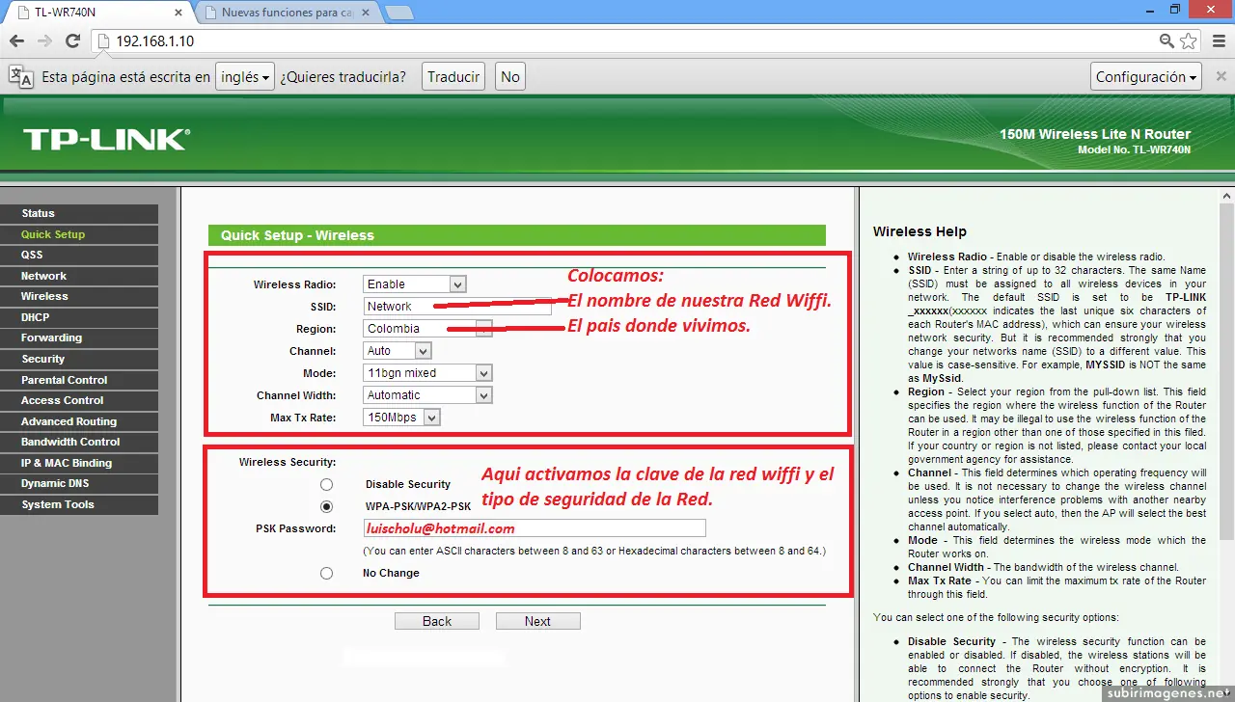Open the Wireless Radio dropdown
Screen dimensions: 1235x702
pyautogui.click(x=415, y=284)
